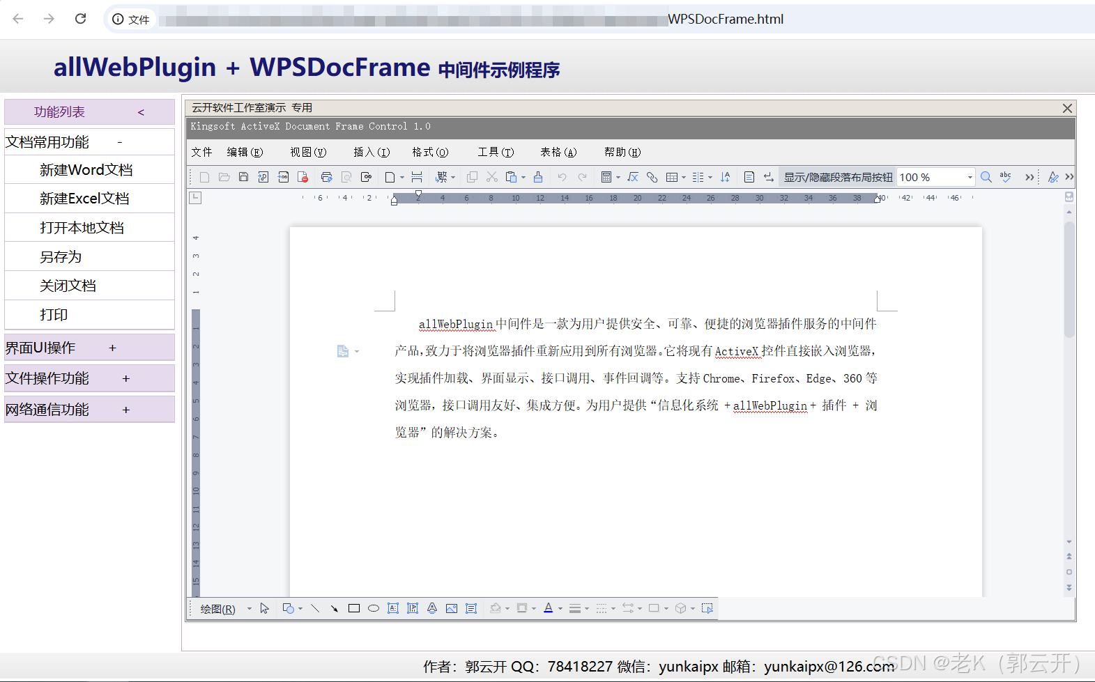Click the browser address bar
The height and width of the screenshot is (682, 1095).
point(599,20)
